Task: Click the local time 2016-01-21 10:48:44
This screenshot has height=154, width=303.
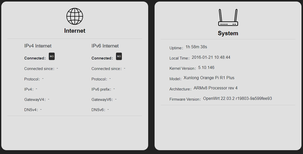Action: click(x=211, y=57)
